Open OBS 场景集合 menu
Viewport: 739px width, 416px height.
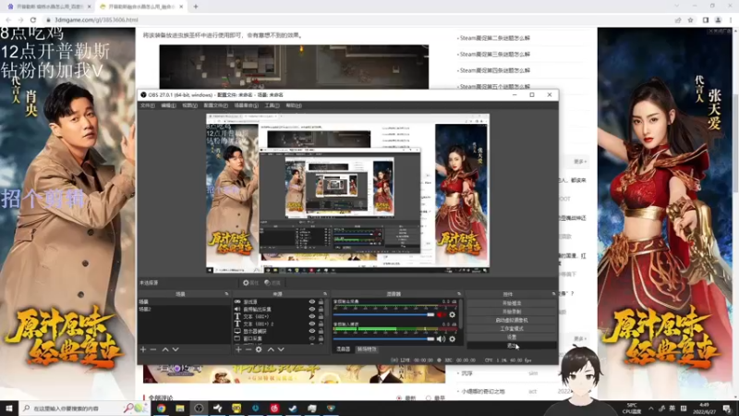[246, 105]
